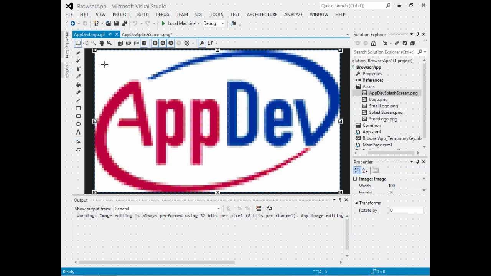The height and width of the screenshot is (276, 491).
Task: Select the Irregular Selection lasso tool
Action: [x=86, y=43]
